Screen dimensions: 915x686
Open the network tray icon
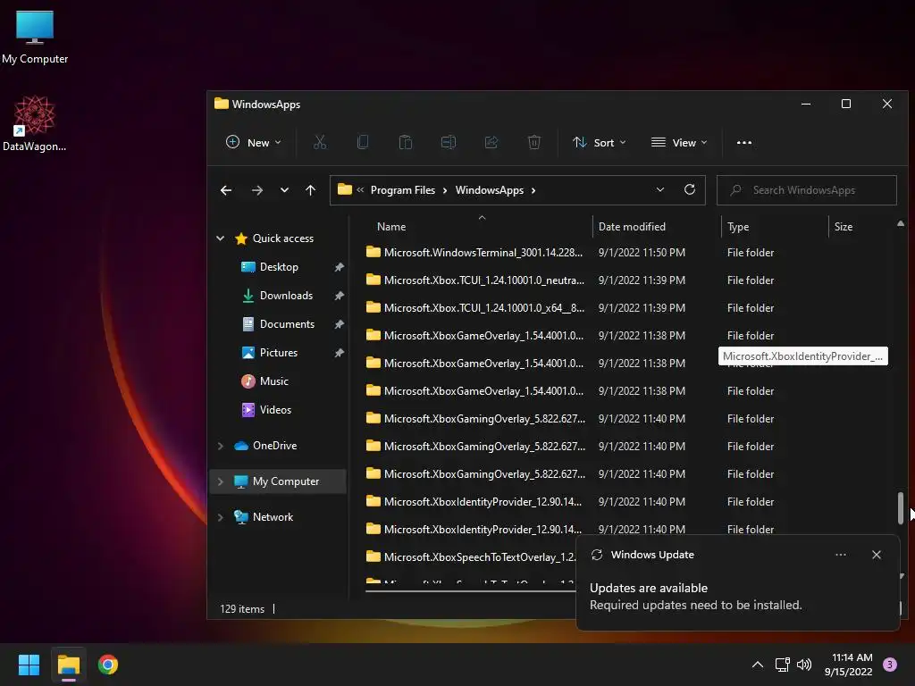tap(782, 665)
